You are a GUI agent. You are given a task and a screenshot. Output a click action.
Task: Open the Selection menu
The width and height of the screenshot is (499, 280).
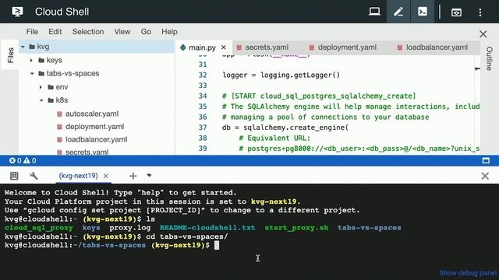click(88, 32)
